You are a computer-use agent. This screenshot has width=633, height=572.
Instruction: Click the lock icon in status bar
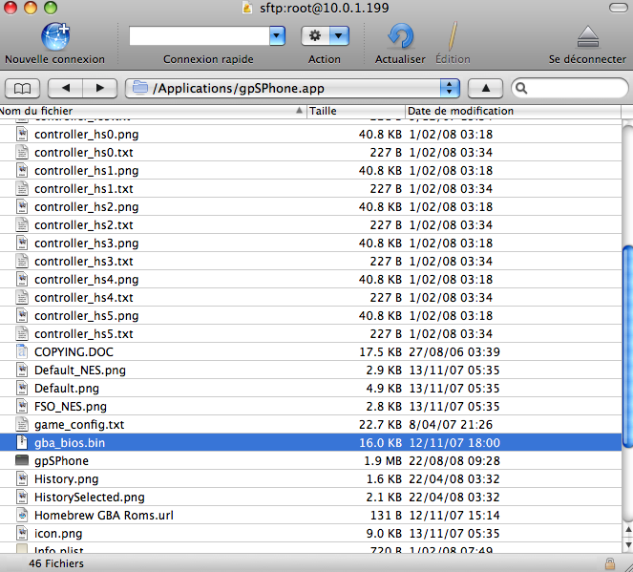coord(609,563)
